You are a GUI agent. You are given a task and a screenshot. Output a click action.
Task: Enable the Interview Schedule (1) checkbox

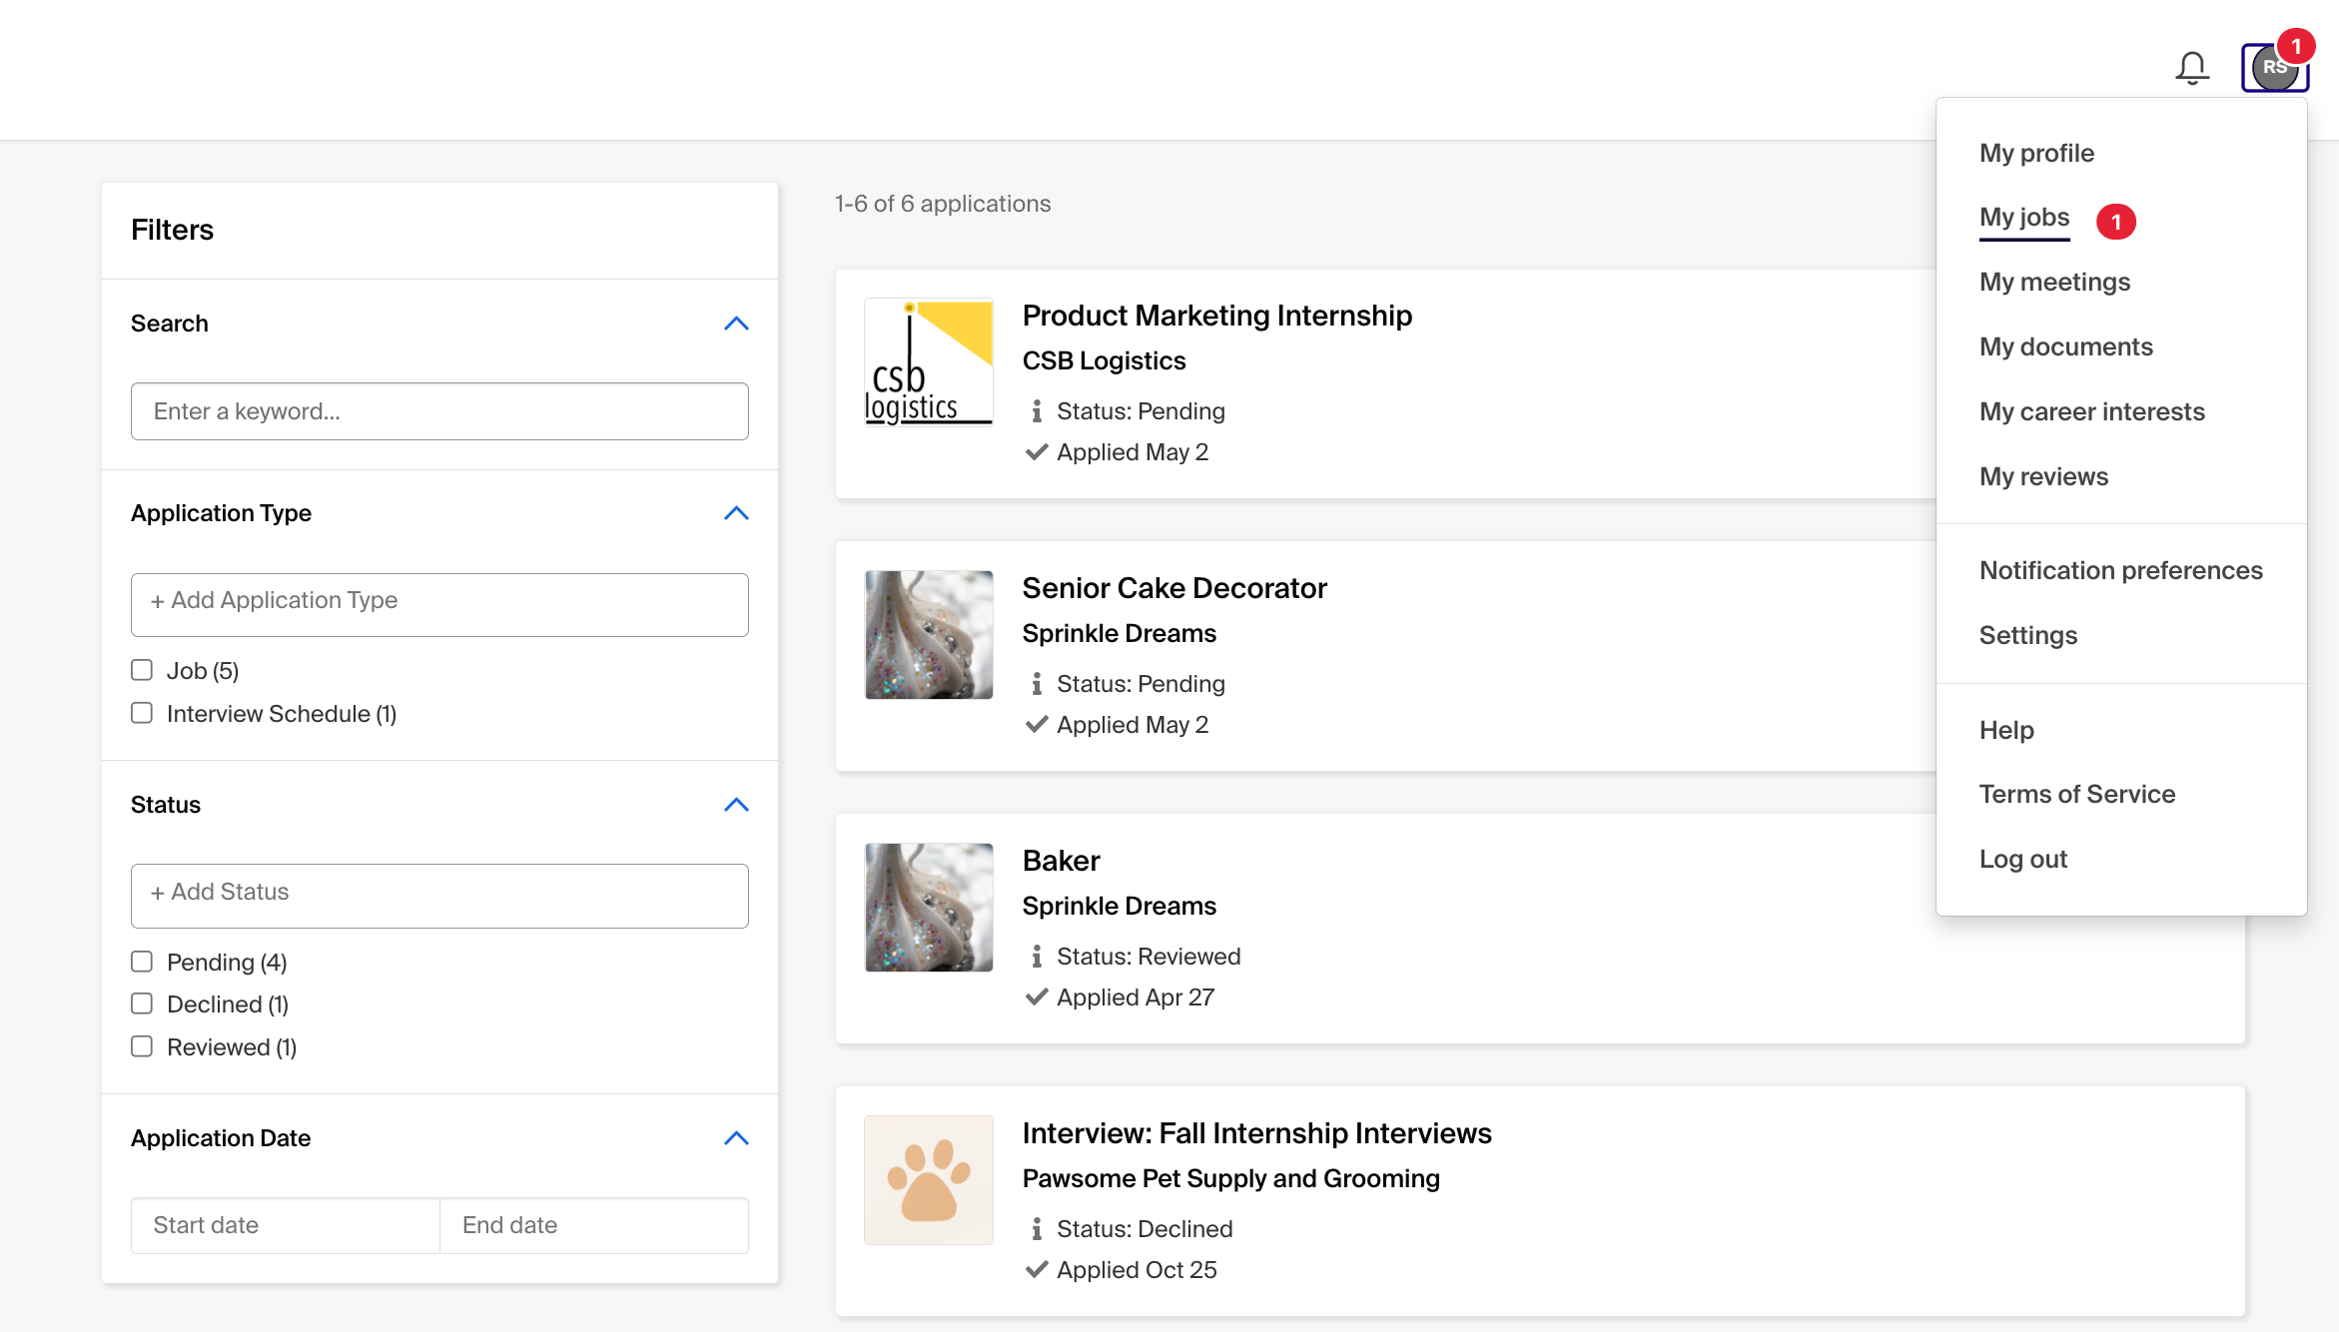(142, 713)
